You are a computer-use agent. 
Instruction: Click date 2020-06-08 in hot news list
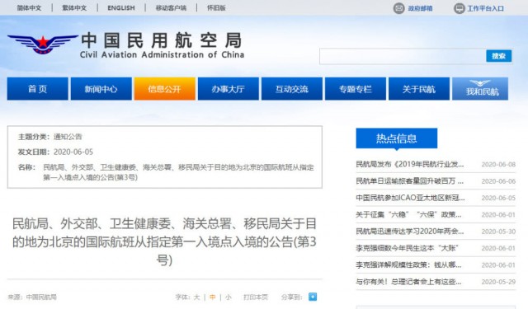coord(498,165)
